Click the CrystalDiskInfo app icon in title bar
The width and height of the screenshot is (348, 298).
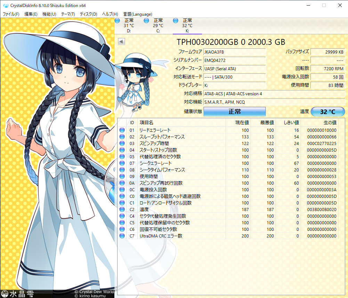point(6,6)
